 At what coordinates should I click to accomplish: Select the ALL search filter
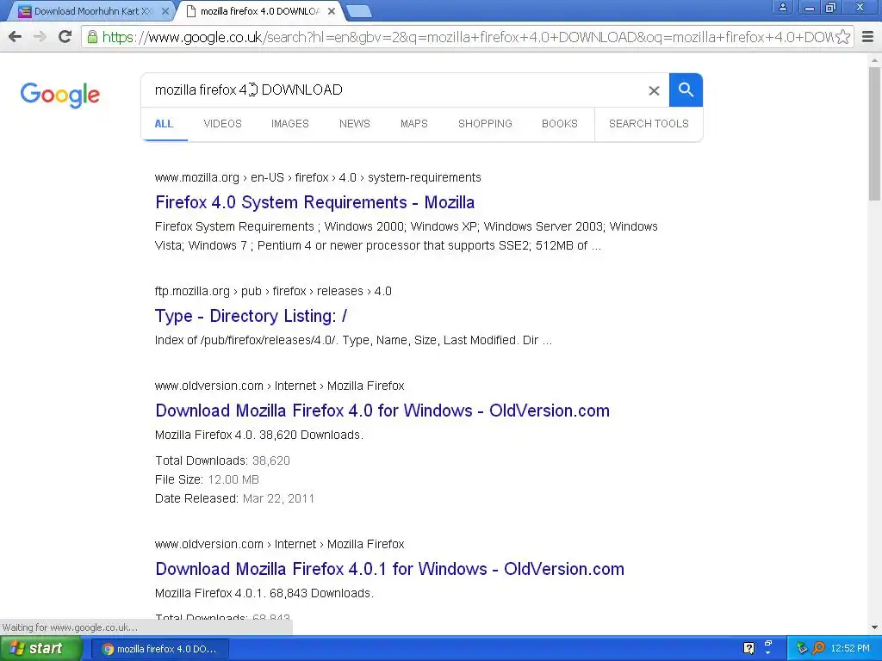[164, 124]
